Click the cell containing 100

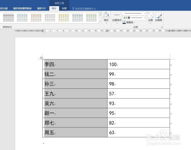[139, 64]
